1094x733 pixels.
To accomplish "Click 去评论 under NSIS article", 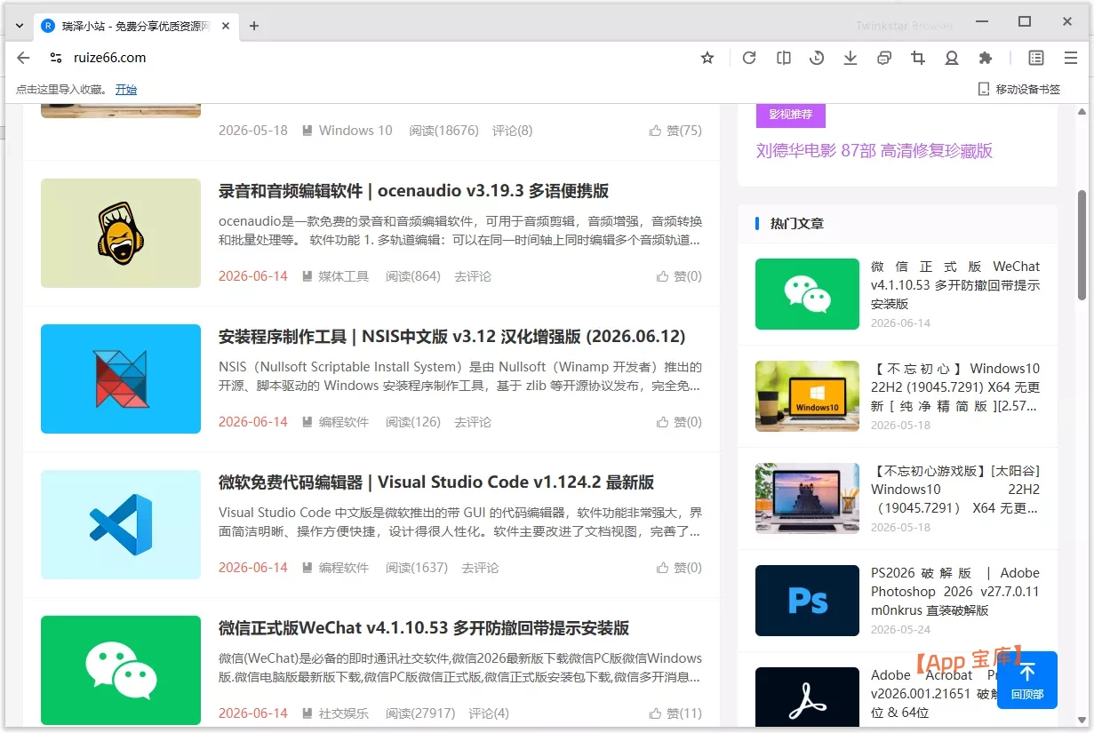I will click(473, 422).
